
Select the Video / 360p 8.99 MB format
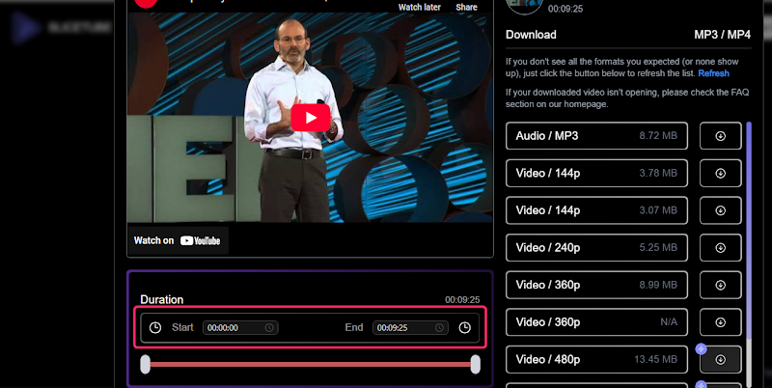[x=596, y=285]
